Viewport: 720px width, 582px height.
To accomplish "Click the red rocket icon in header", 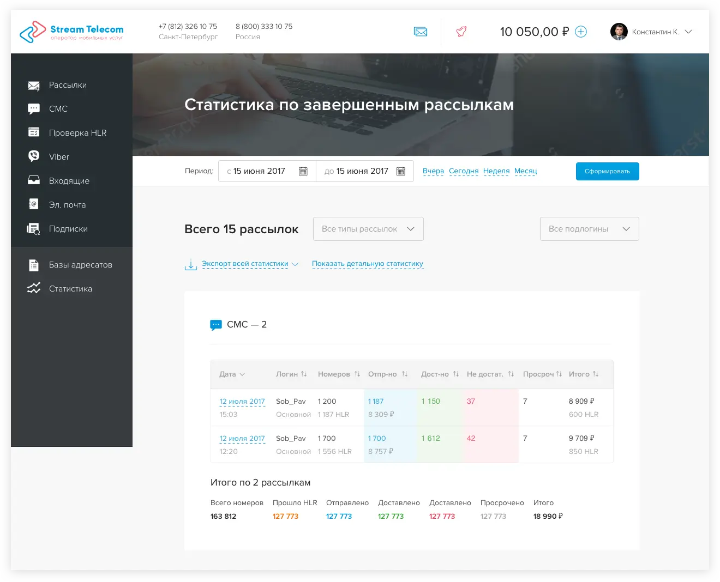I will (461, 32).
